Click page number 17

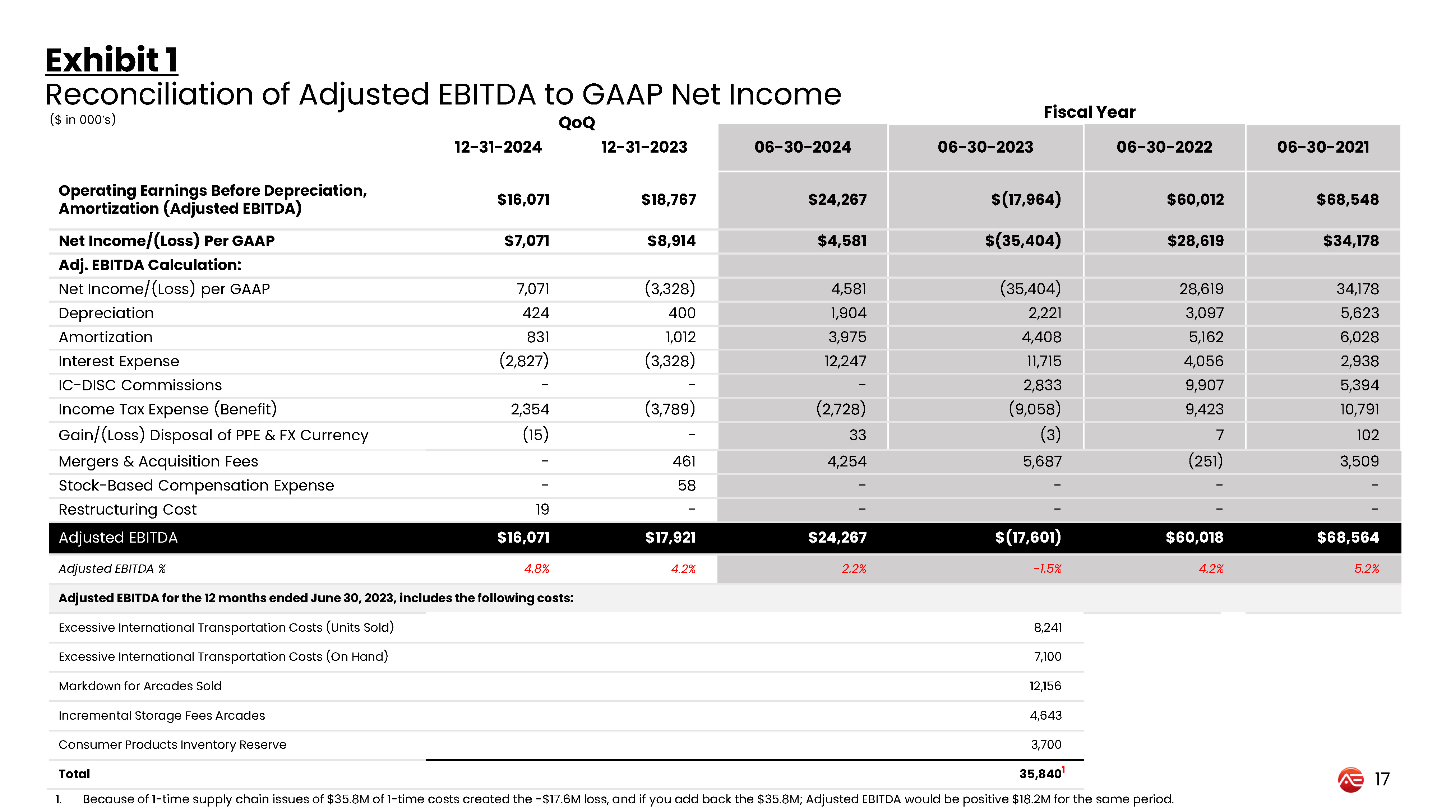[1382, 779]
